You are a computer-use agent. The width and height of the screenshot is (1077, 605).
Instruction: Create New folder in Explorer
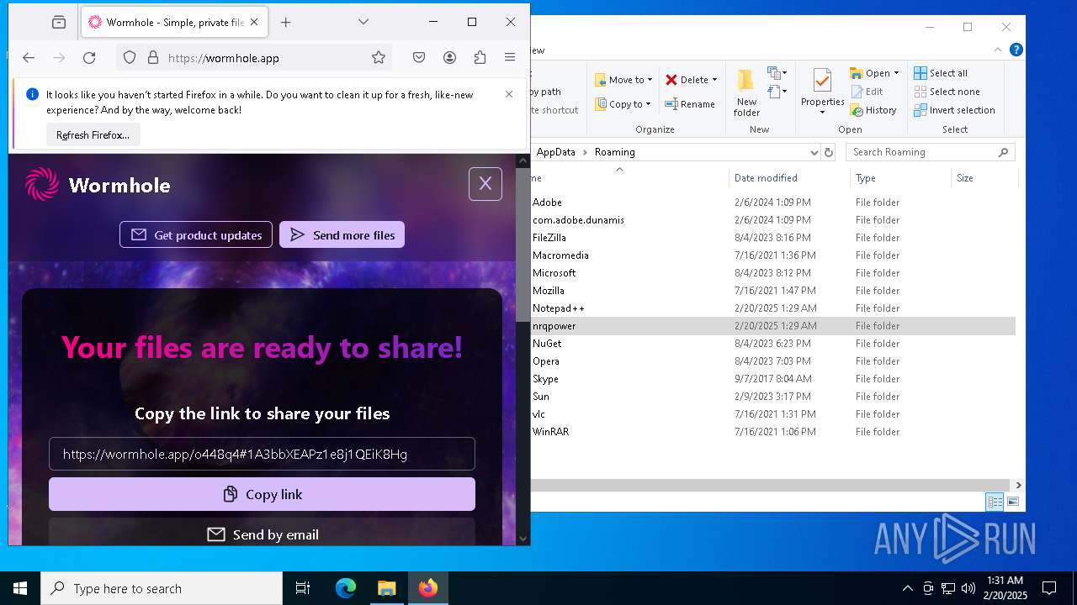tap(746, 92)
